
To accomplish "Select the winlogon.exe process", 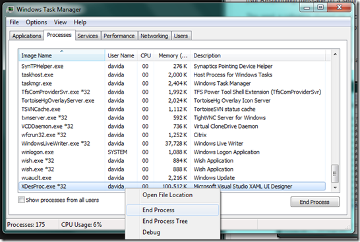I will coord(172,152).
